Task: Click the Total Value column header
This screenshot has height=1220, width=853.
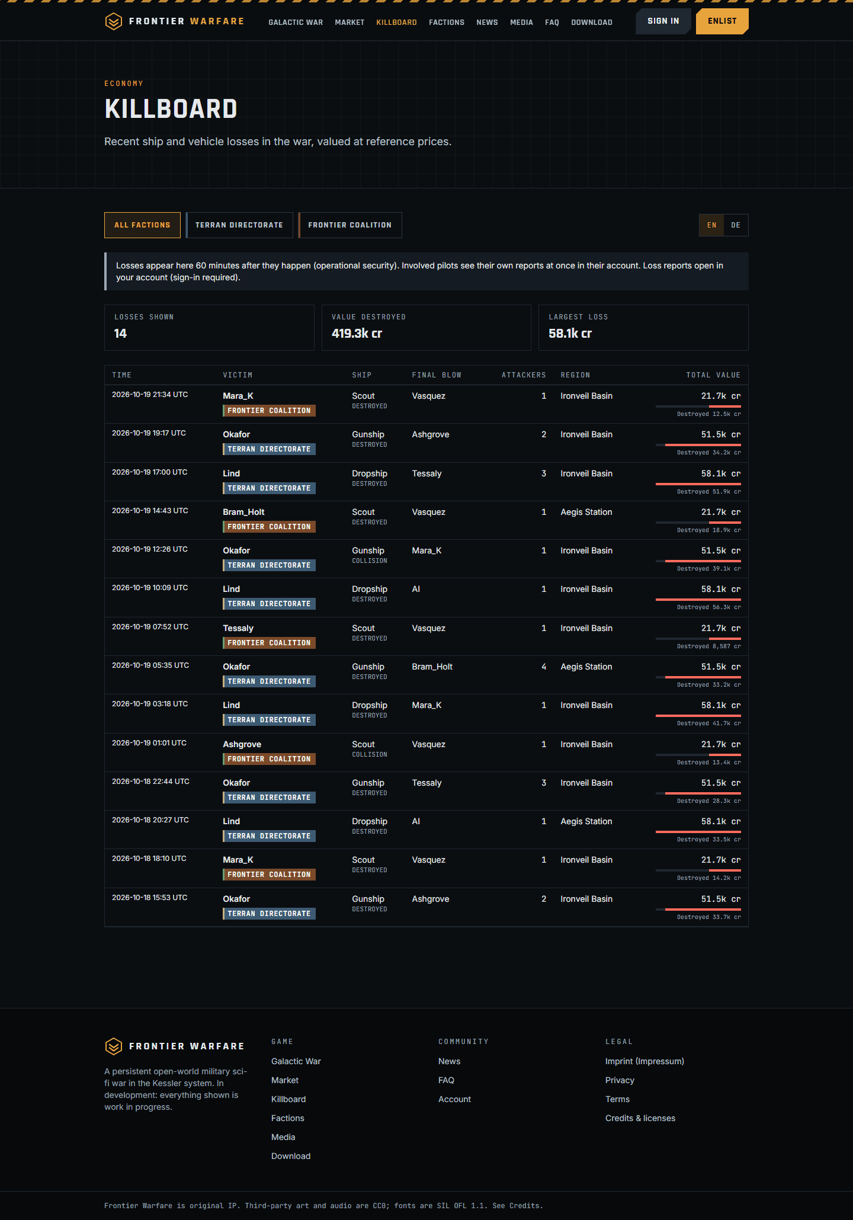Action: click(x=713, y=375)
